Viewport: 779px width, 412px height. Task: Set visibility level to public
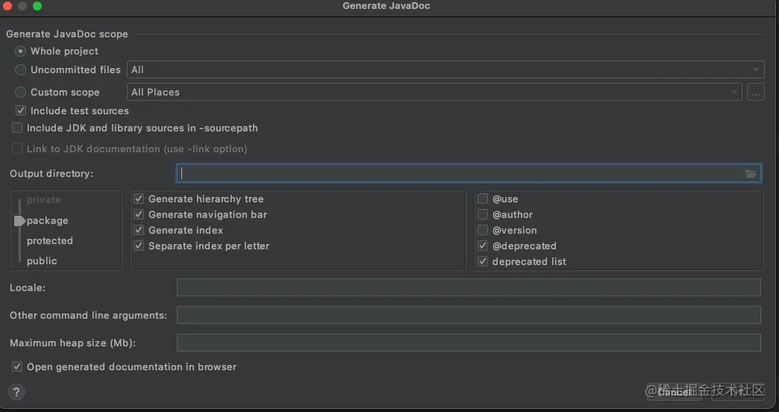pyautogui.click(x=42, y=261)
